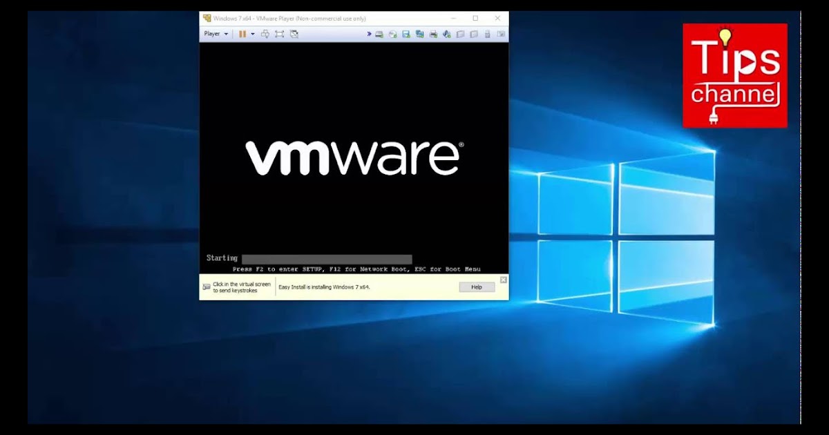Pause the virtual machine with the orange pause button

tap(242, 34)
